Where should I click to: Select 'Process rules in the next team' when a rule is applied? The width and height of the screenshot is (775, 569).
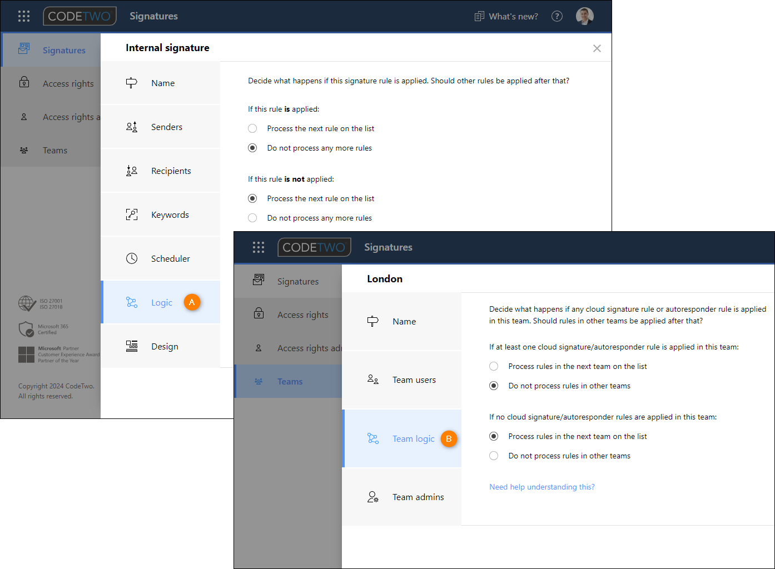pyautogui.click(x=494, y=366)
